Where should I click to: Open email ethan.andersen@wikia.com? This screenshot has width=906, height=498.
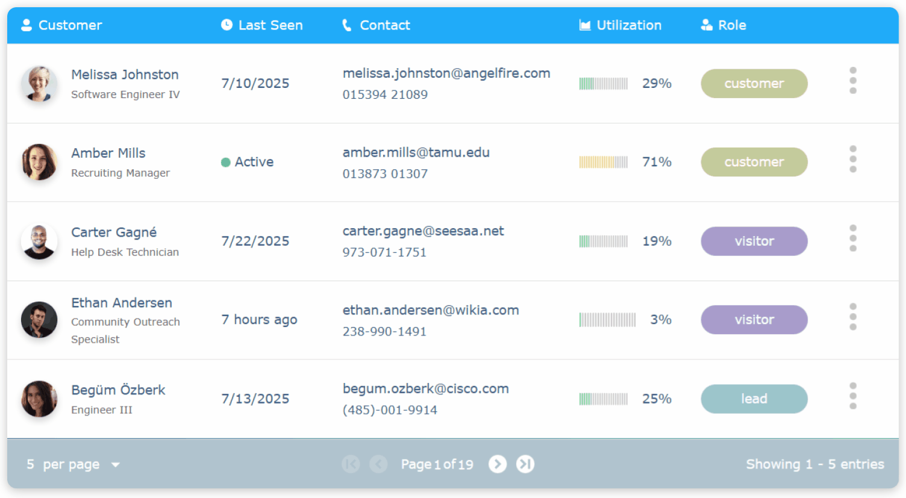click(x=430, y=310)
